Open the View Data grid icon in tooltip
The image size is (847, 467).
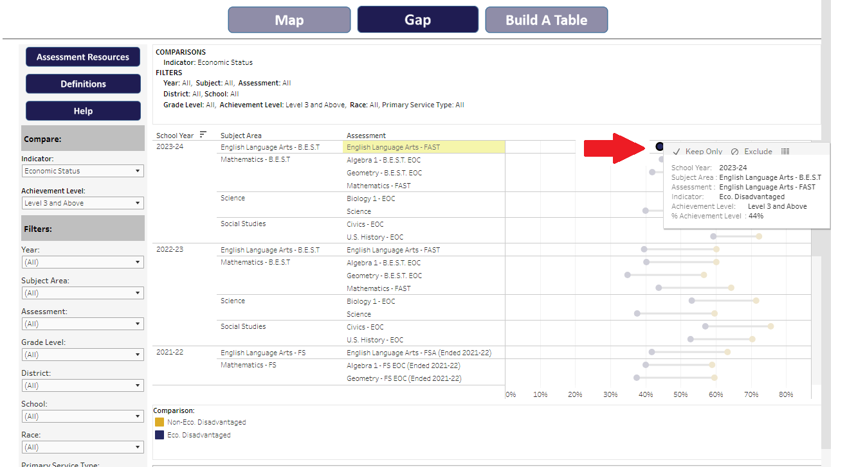point(785,151)
